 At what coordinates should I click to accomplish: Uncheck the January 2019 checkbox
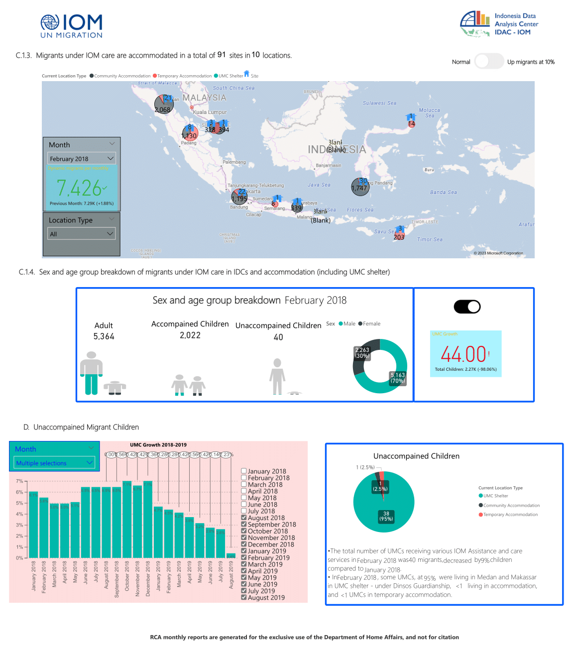[x=244, y=550]
